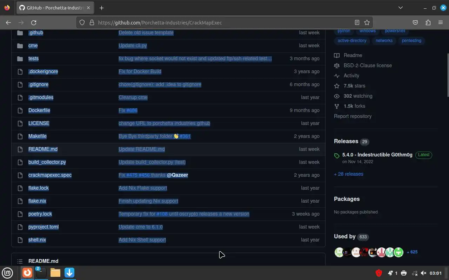This screenshot has height=280, width=449.
Task: View 302 watching link
Action: coord(353,96)
